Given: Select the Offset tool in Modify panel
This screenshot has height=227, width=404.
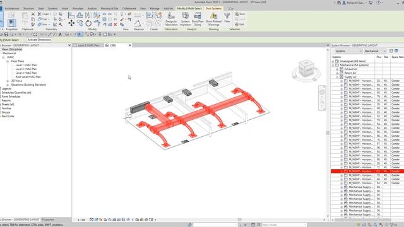Looking at the screenshot, I should click(x=80, y=15).
